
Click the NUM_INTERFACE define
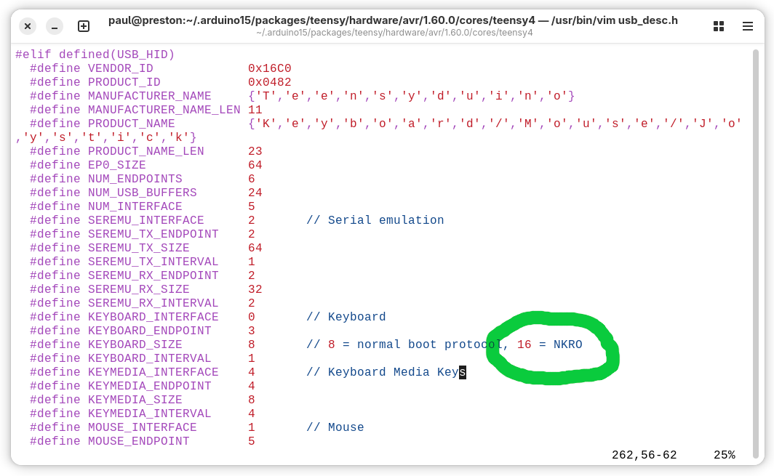[x=105, y=206]
